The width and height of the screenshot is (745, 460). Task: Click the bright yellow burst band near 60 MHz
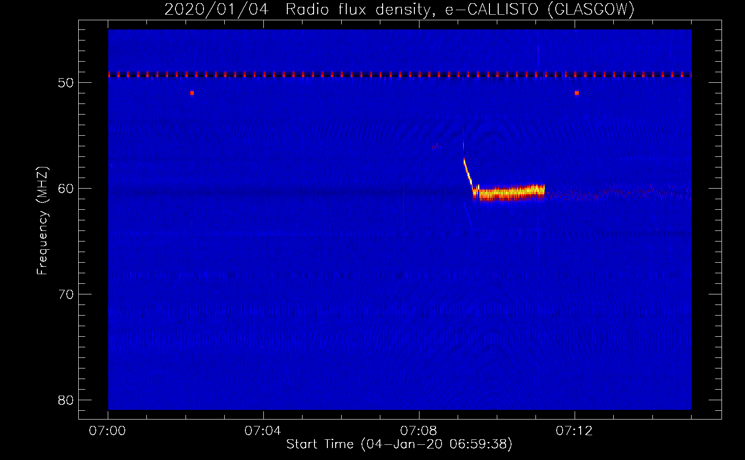(509, 192)
